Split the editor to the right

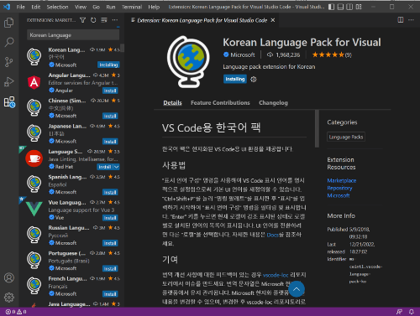[x=401, y=20]
